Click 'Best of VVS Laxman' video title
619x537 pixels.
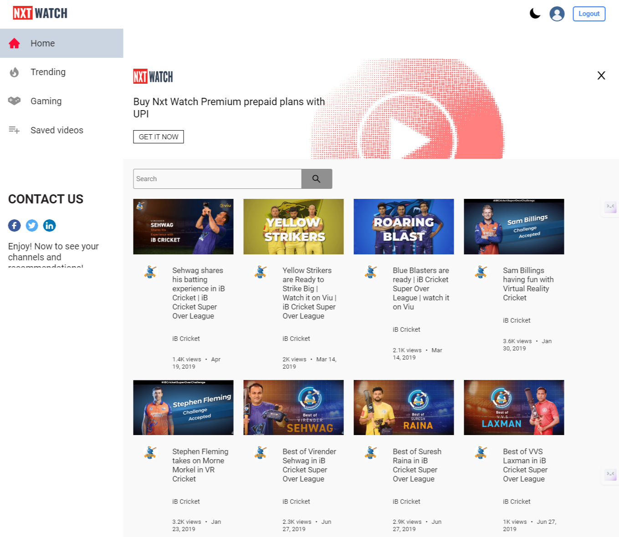tap(525, 465)
